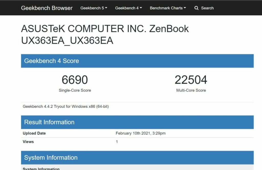Click the Single-Core Score label
Screen dimensions: 262x170
coord(75,90)
